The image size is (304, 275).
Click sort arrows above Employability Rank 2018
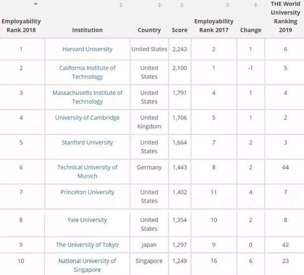[x=35, y=4]
